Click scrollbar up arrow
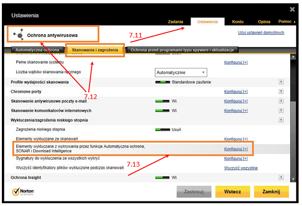Viewport: 302px width, 206px height. [293, 57]
